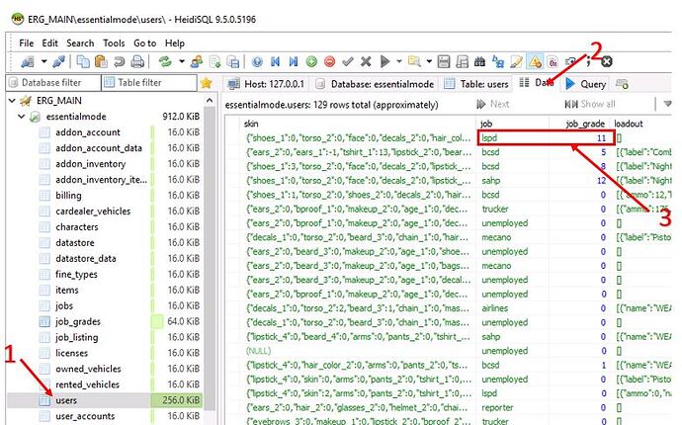682x425 pixels.
Task: Click the Paste clipboard icon
Action: pos(101,61)
